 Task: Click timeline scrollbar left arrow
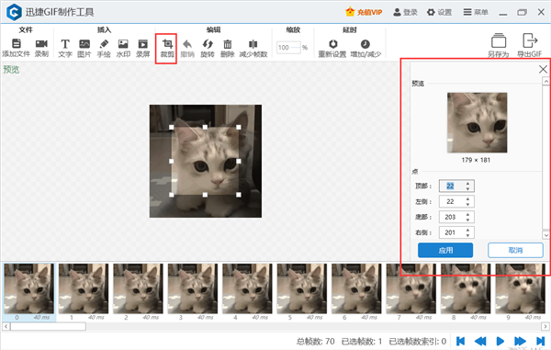coord(6,327)
